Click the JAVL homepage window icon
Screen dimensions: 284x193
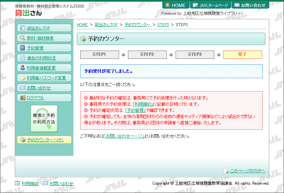pos(195,5)
